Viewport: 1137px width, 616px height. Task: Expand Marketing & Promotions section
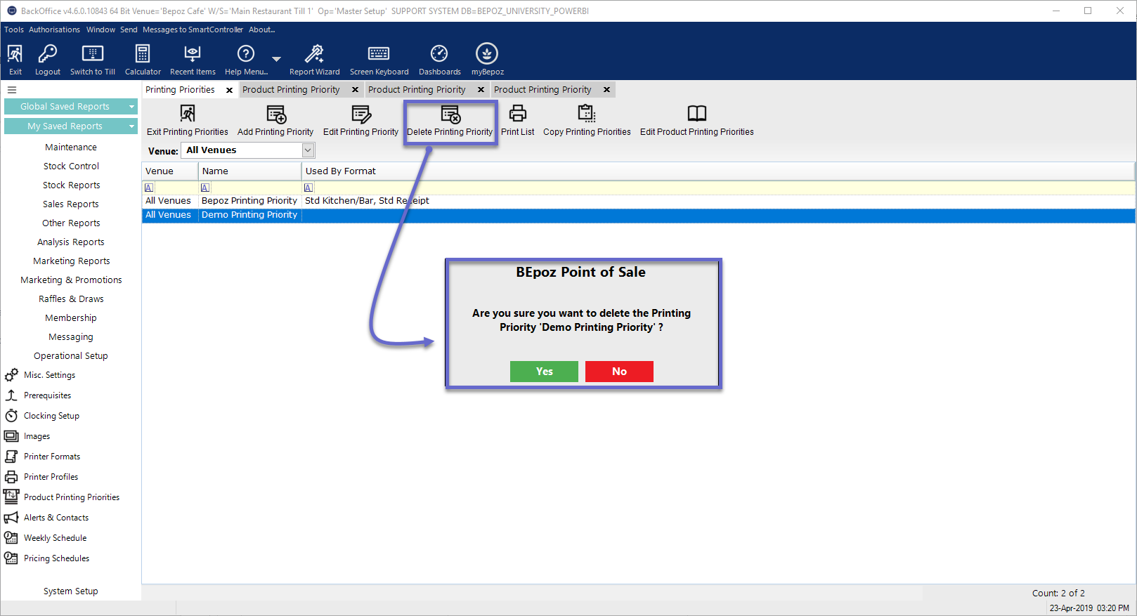point(71,280)
